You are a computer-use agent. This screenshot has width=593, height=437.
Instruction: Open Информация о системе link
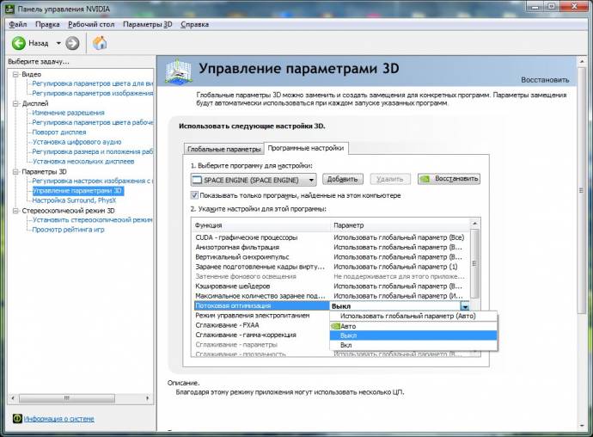coord(59,419)
